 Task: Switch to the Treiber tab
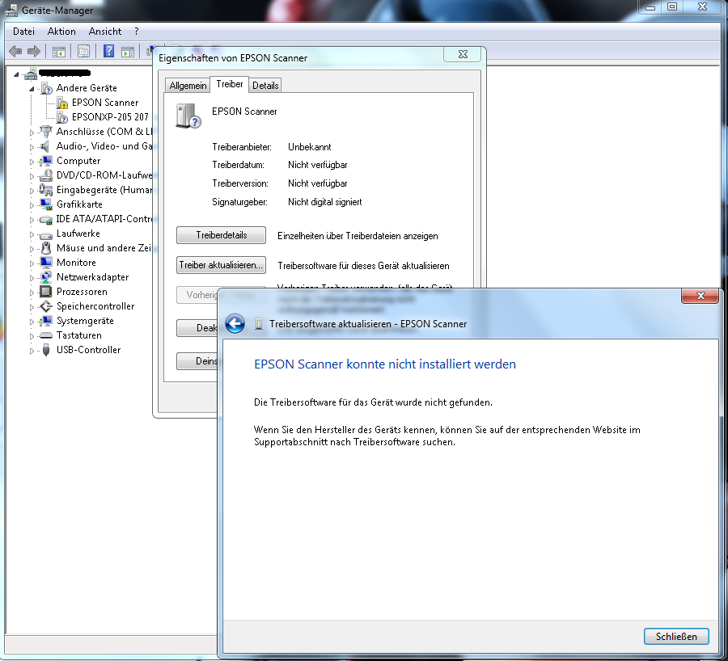click(x=230, y=84)
